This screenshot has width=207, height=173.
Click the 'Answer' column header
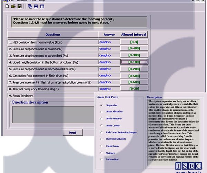[x=109, y=35]
